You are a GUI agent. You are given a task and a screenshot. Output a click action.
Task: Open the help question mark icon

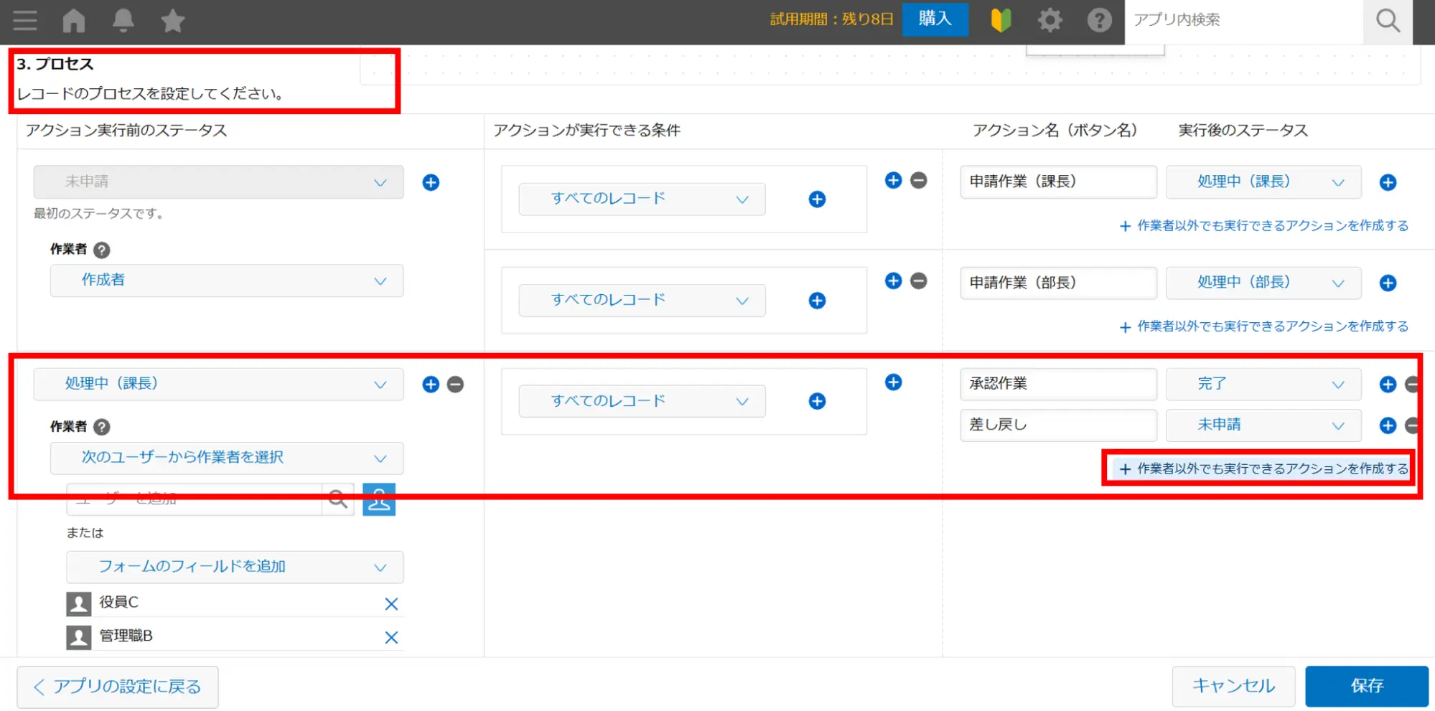[x=1098, y=20]
